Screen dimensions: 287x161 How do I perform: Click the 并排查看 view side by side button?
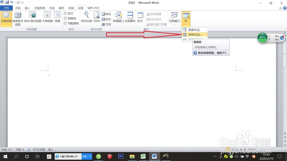154,14
